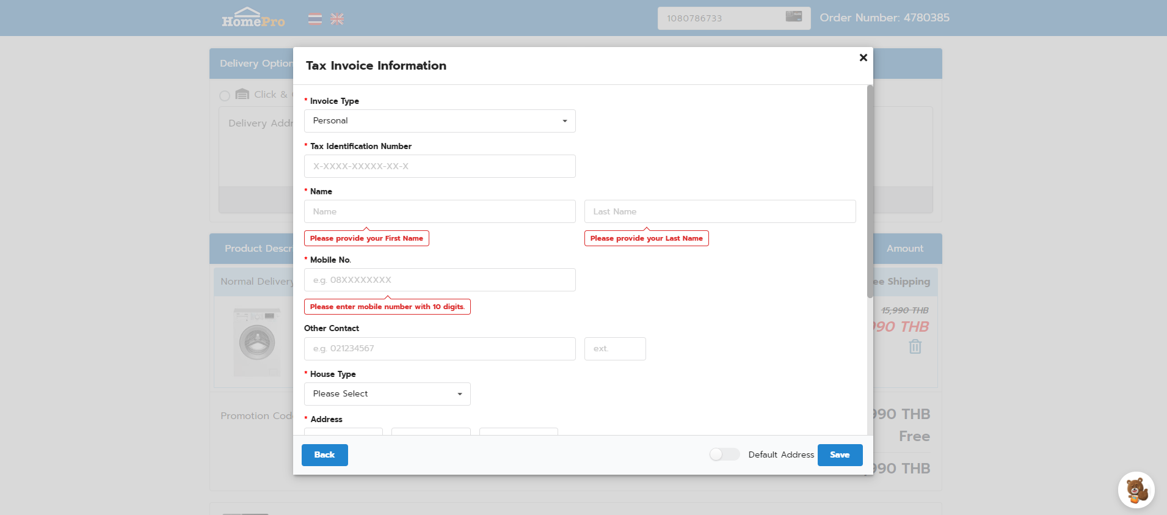
Task: Select the Click & Collect radio button
Action: click(x=225, y=95)
